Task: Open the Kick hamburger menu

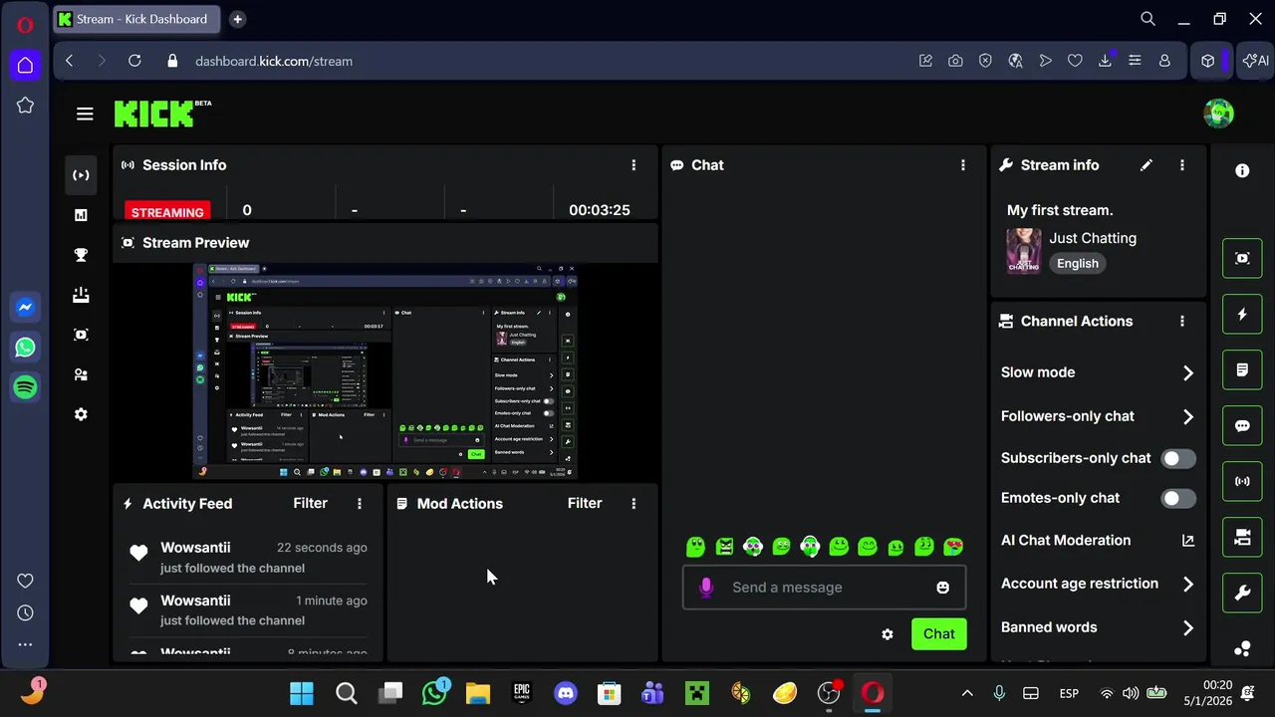Action: coord(85,115)
